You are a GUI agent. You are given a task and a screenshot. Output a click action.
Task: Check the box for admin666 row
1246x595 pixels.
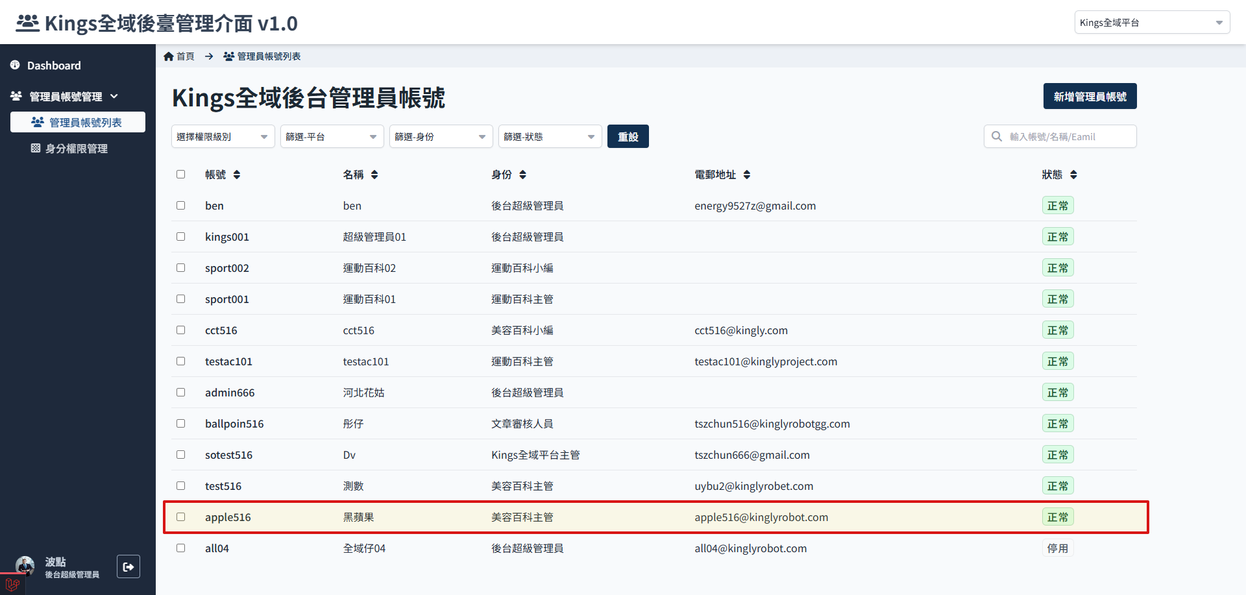181,393
